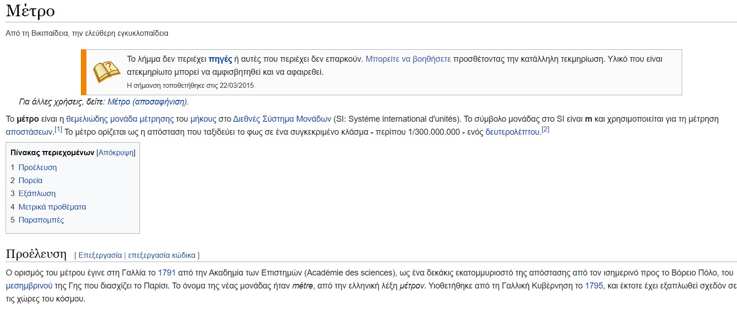Navigate to Εξάπλωση section from contents

[x=37, y=194]
